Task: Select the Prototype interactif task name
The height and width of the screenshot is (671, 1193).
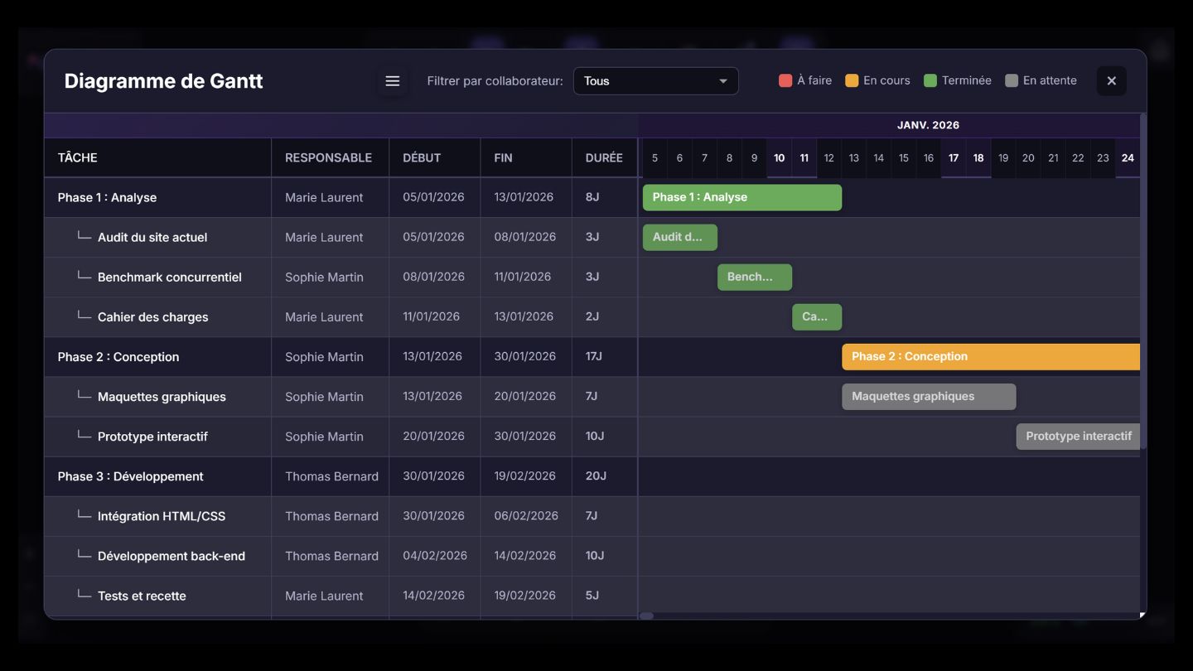Action: point(152,436)
